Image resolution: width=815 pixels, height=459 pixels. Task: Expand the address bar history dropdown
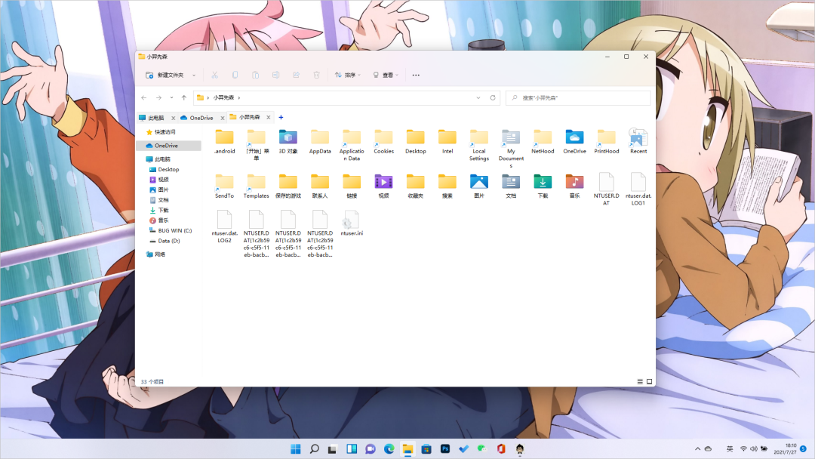[x=478, y=98]
